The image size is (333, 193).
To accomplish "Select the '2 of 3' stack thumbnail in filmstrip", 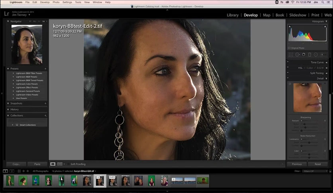I will pyautogui.click(x=113, y=181).
